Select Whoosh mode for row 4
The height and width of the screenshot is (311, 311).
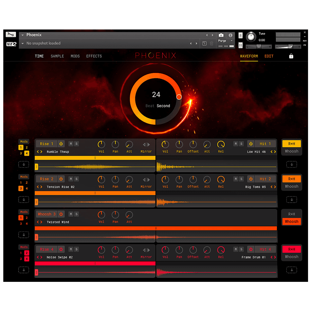pyautogui.click(x=292, y=257)
